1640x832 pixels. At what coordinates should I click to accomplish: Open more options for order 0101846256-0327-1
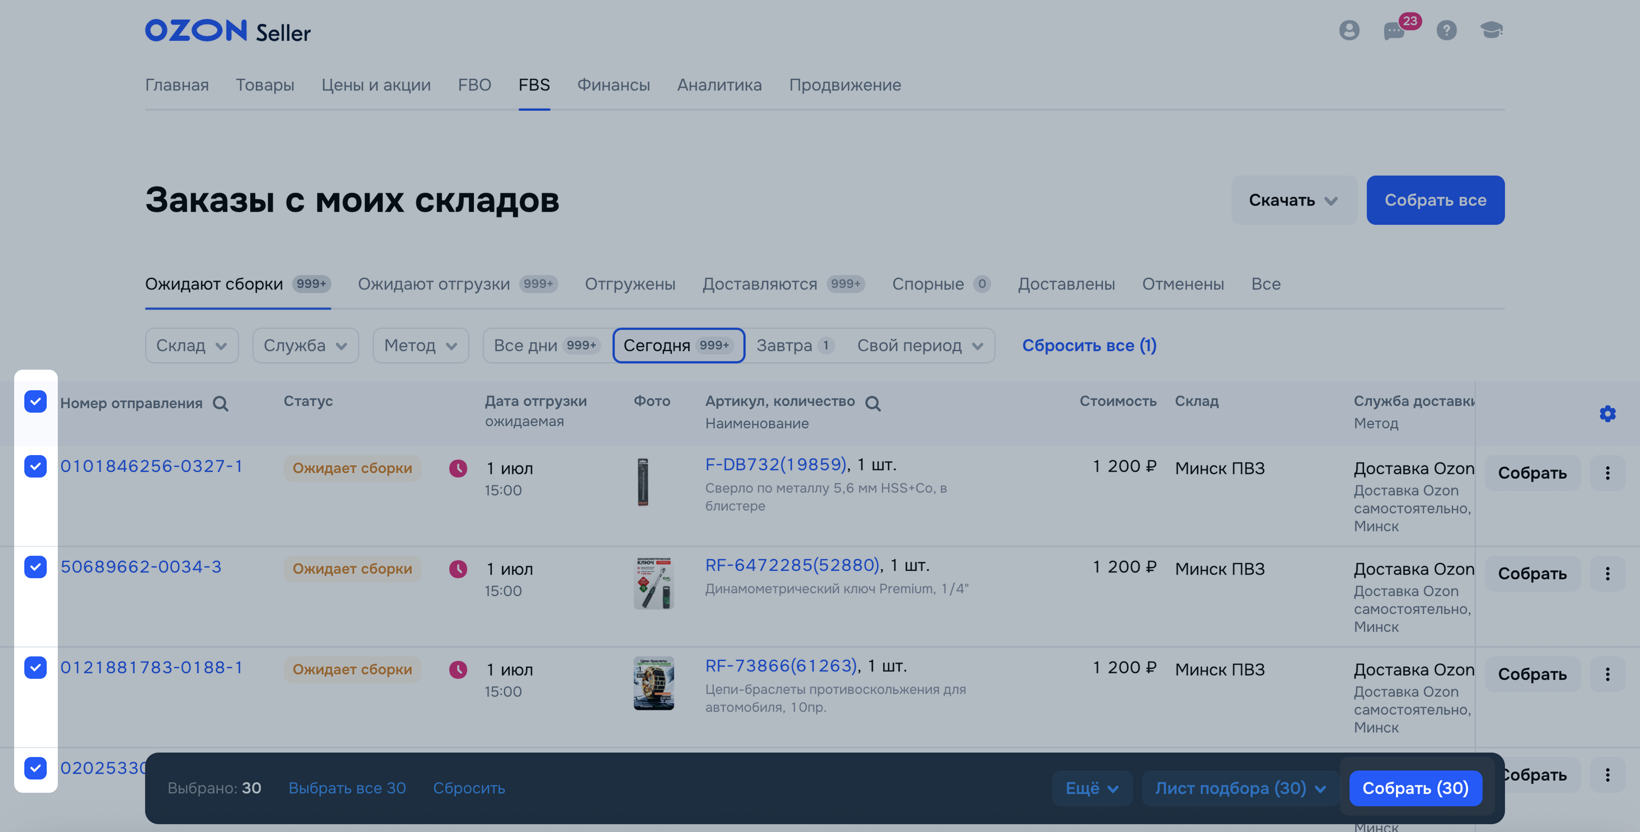click(x=1607, y=473)
